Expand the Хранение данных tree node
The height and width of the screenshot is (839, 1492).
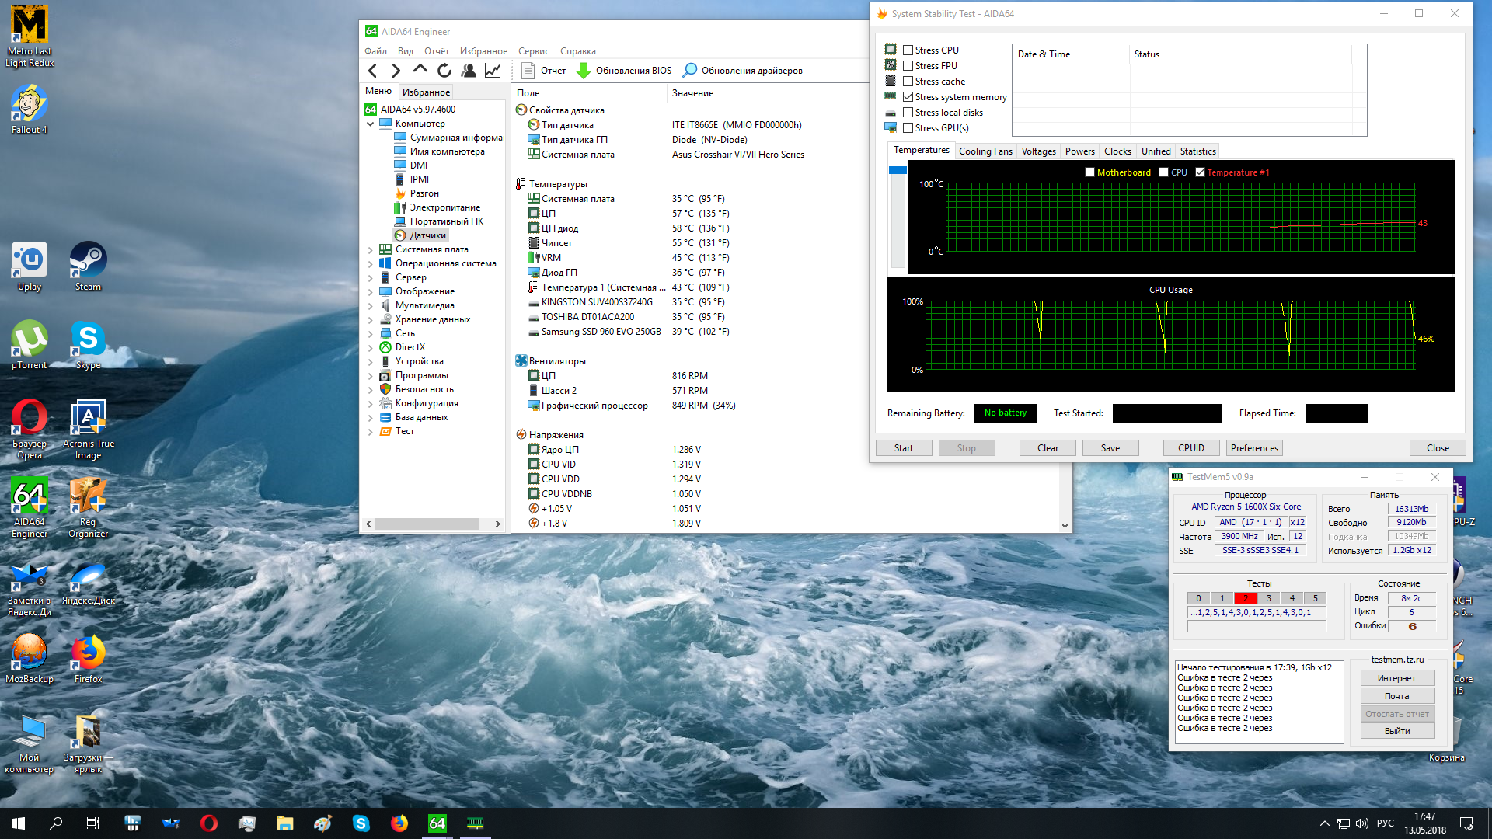(x=370, y=320)
